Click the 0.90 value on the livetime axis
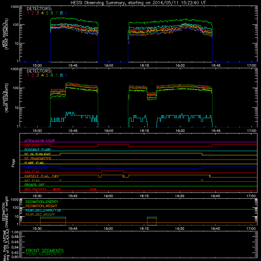261x261 pixels. point(15,257)
